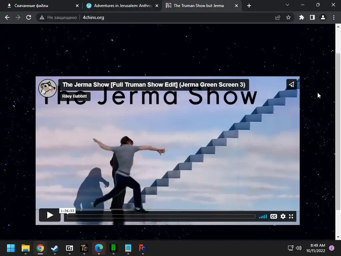
Task: Click the scroll-up arrow of scrollbar
Action: tap(338, 27)
